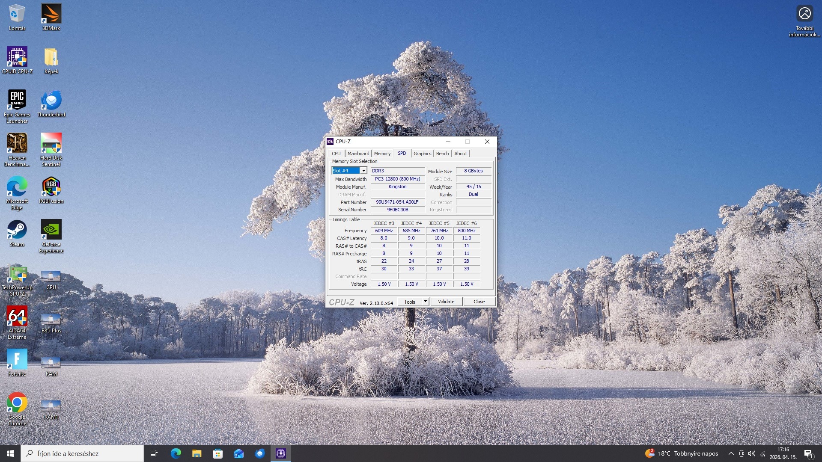Screen dimensions: 822x462
Task: Open the Tools dropdown arrow
Action: [x=425, y=302]
